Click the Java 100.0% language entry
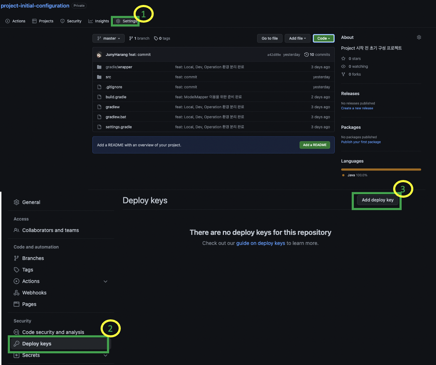Image resolution: width=436 pixels, height=365 pixels. [x=355, y=175]
